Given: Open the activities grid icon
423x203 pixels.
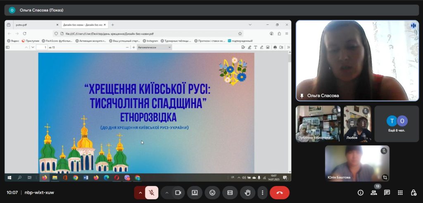Looking at the screenshot, I should coord(400,193).
